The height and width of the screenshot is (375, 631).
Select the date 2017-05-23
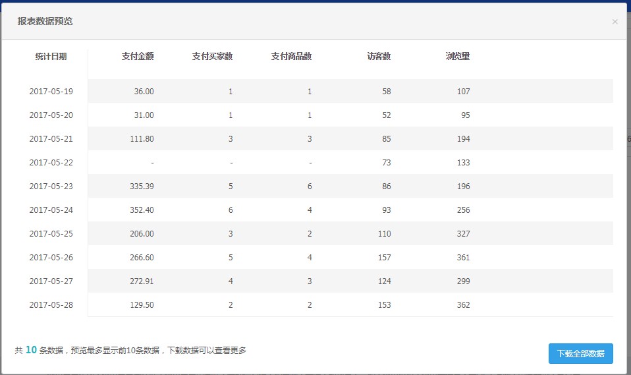(51, 187)
